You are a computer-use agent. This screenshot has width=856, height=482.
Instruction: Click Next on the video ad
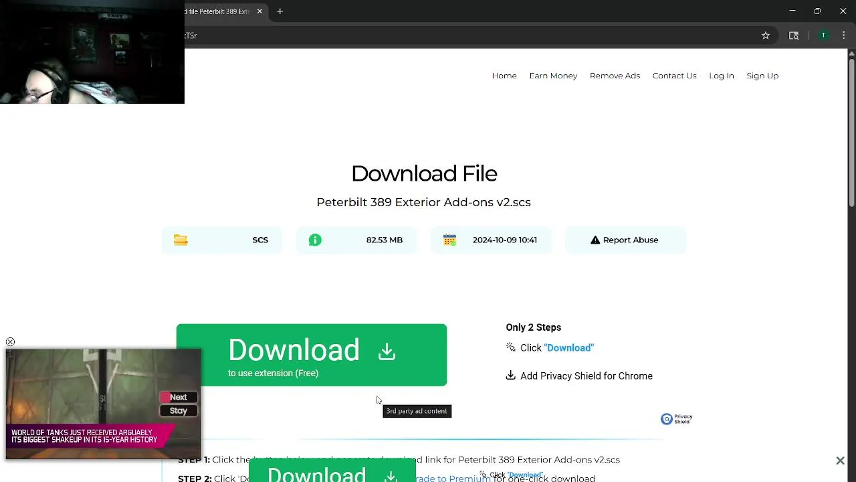(178, 397)
